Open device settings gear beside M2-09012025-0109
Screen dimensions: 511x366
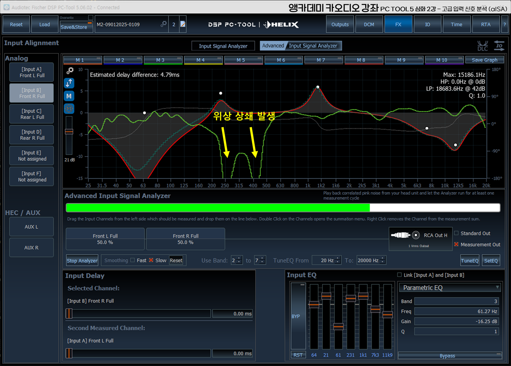(164, 24)
